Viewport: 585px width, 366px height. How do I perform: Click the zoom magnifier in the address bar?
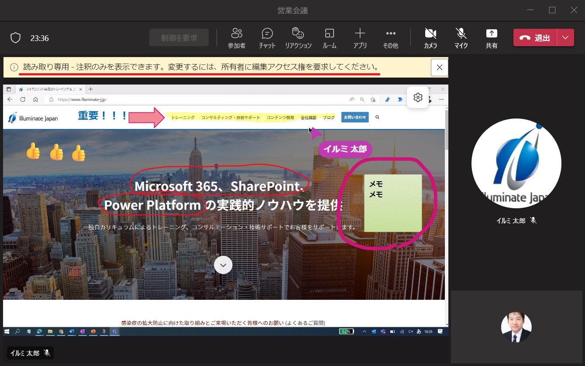click(x=362, y=99)
